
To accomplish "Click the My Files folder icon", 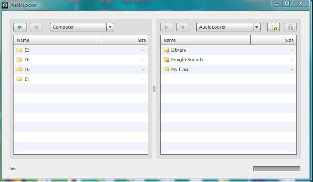I will click(x=166, y=69).
